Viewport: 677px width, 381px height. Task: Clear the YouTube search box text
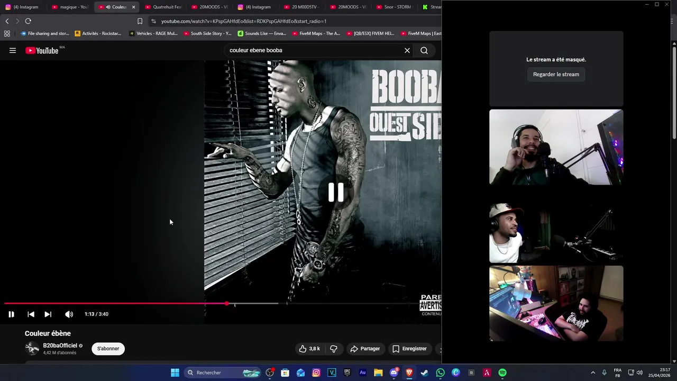[x=407, y=50]
